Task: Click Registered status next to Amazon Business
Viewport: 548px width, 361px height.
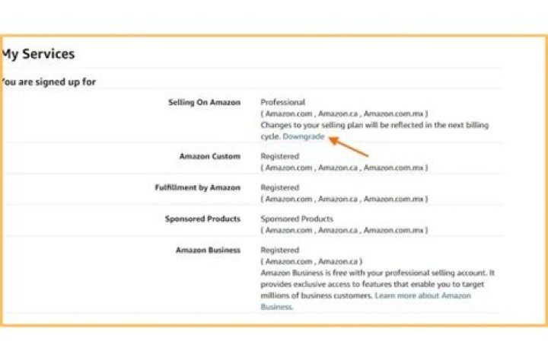Action: coord(279,250)
